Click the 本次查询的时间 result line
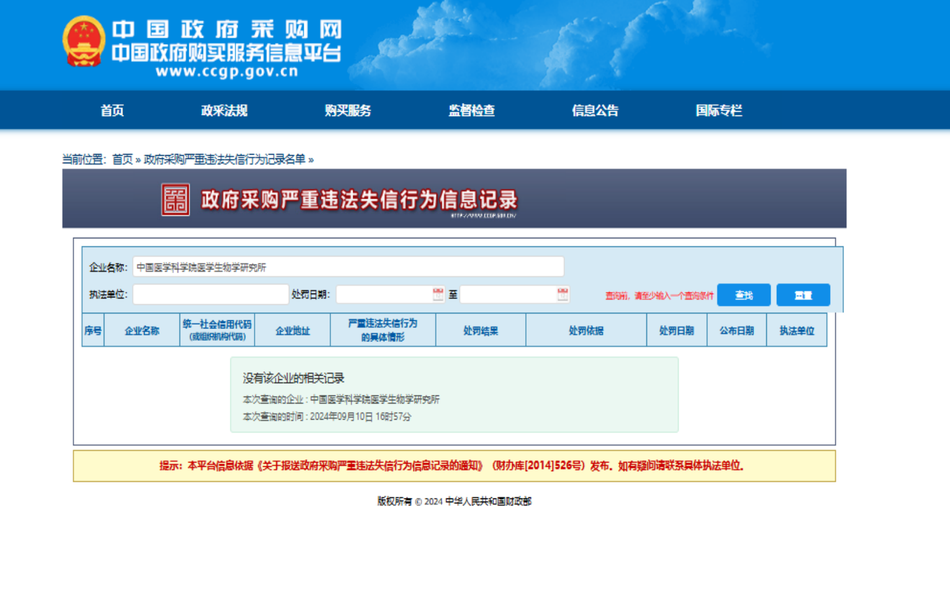 pos(327,417)
